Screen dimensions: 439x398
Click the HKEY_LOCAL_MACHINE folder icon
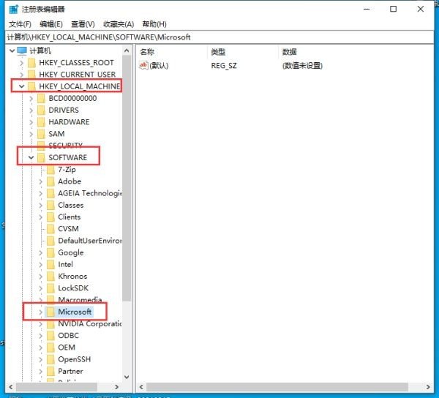coord(32,86)
